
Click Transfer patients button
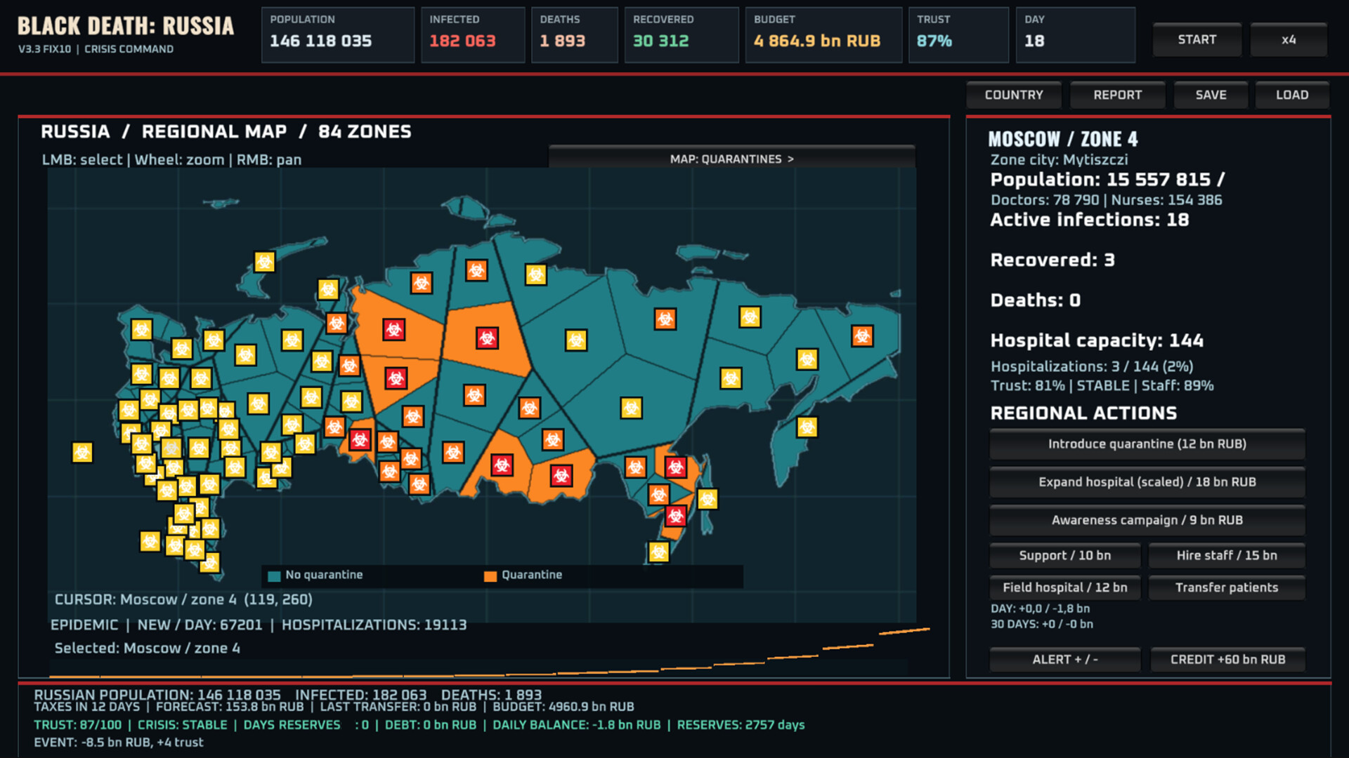point(1227,587)
